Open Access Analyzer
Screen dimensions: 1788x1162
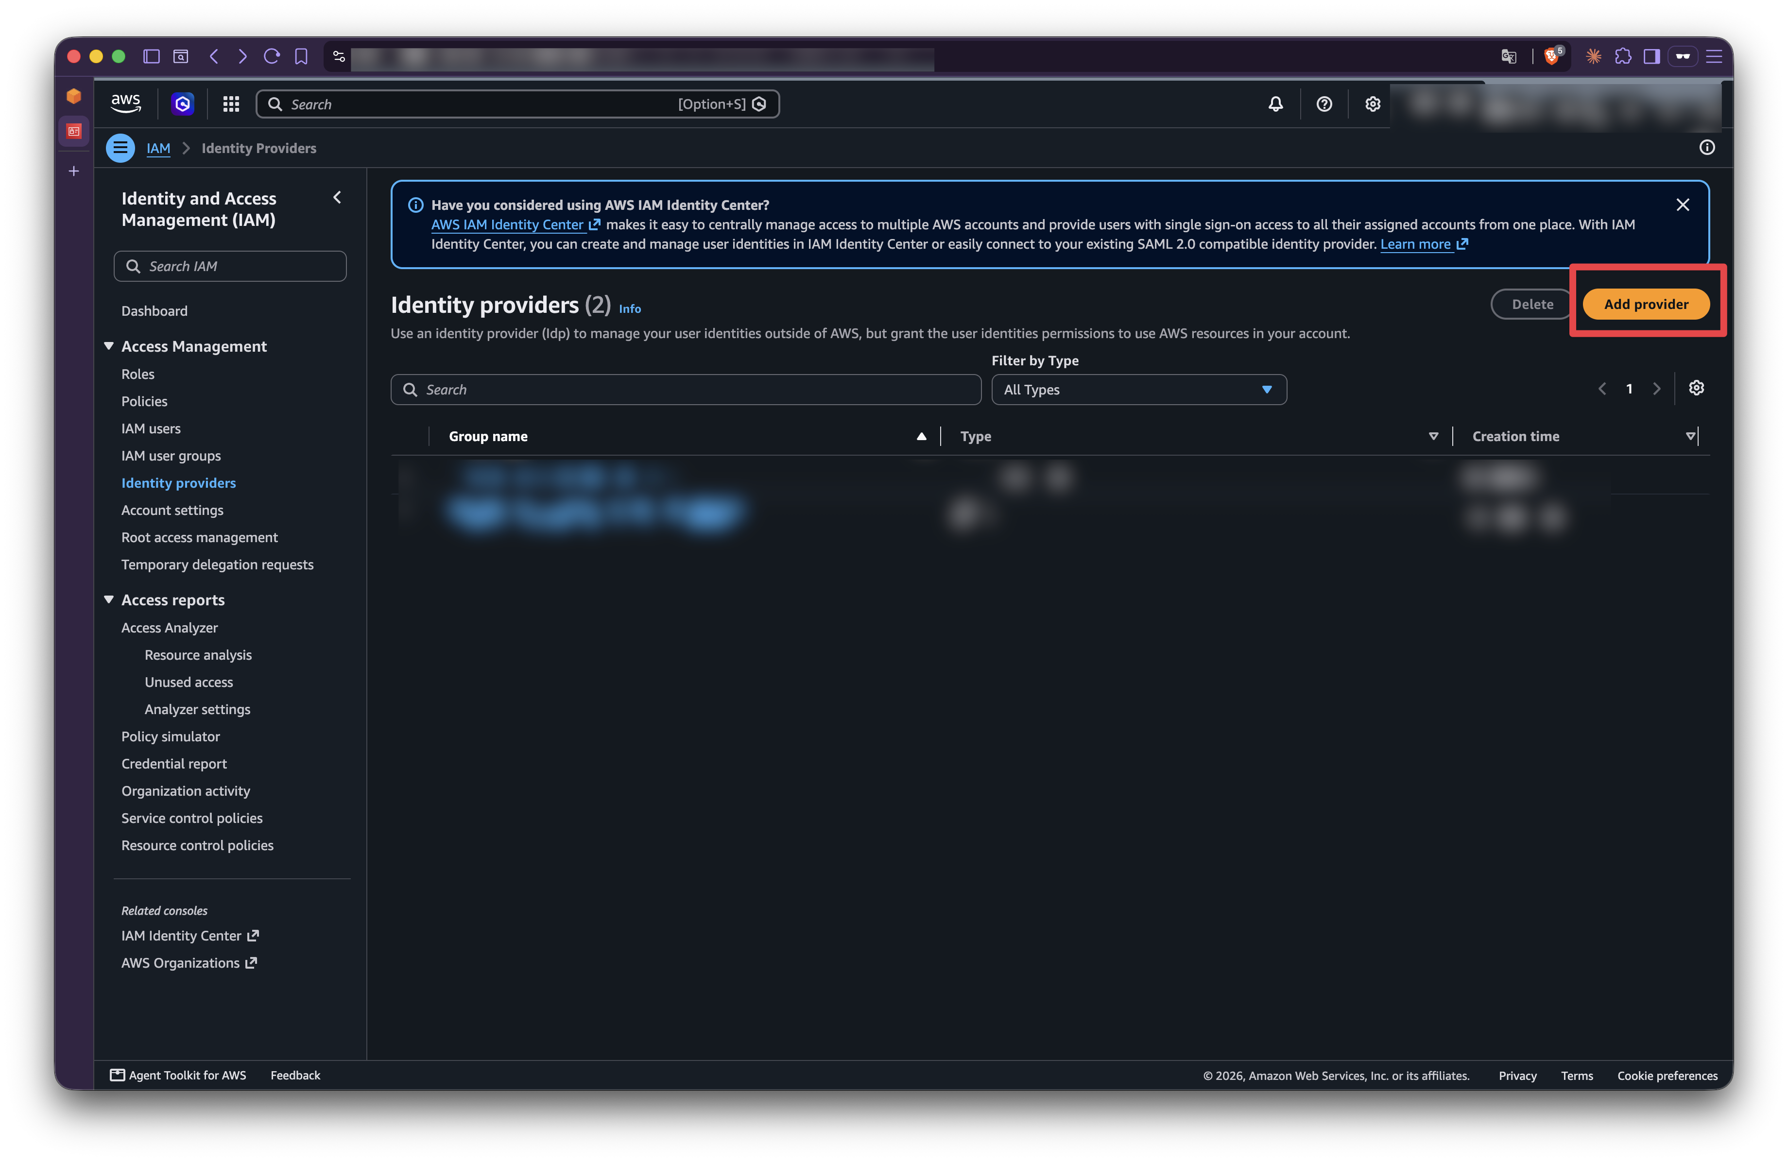pyautogui.click(x=169, y=627)
